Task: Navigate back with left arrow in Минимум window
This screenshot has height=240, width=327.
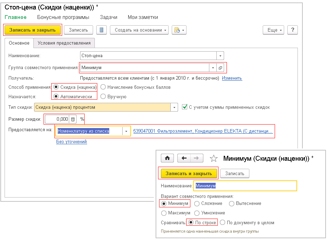Action: click(x=184, y=158)
